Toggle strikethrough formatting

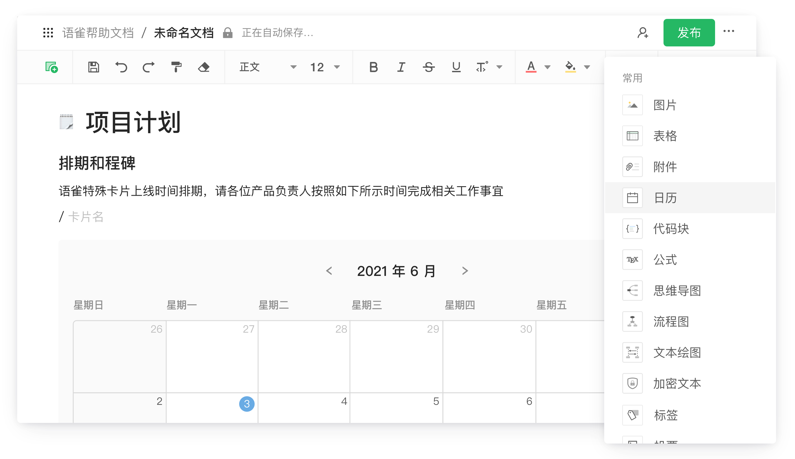428,67
